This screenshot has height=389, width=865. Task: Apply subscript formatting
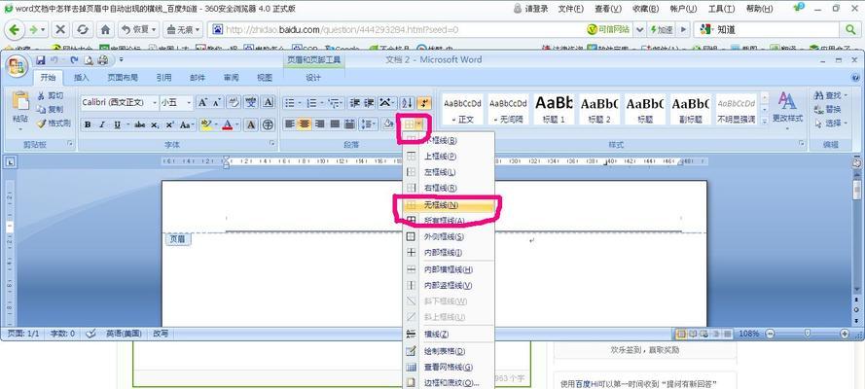point(156,125)
